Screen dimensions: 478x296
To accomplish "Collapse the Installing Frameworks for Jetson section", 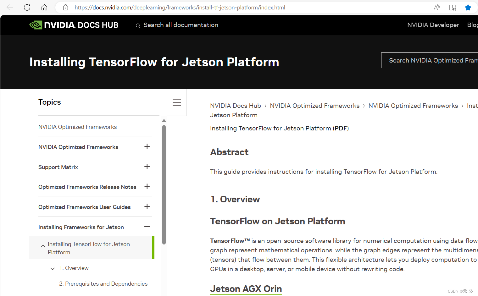I will (x=147, y=226).
